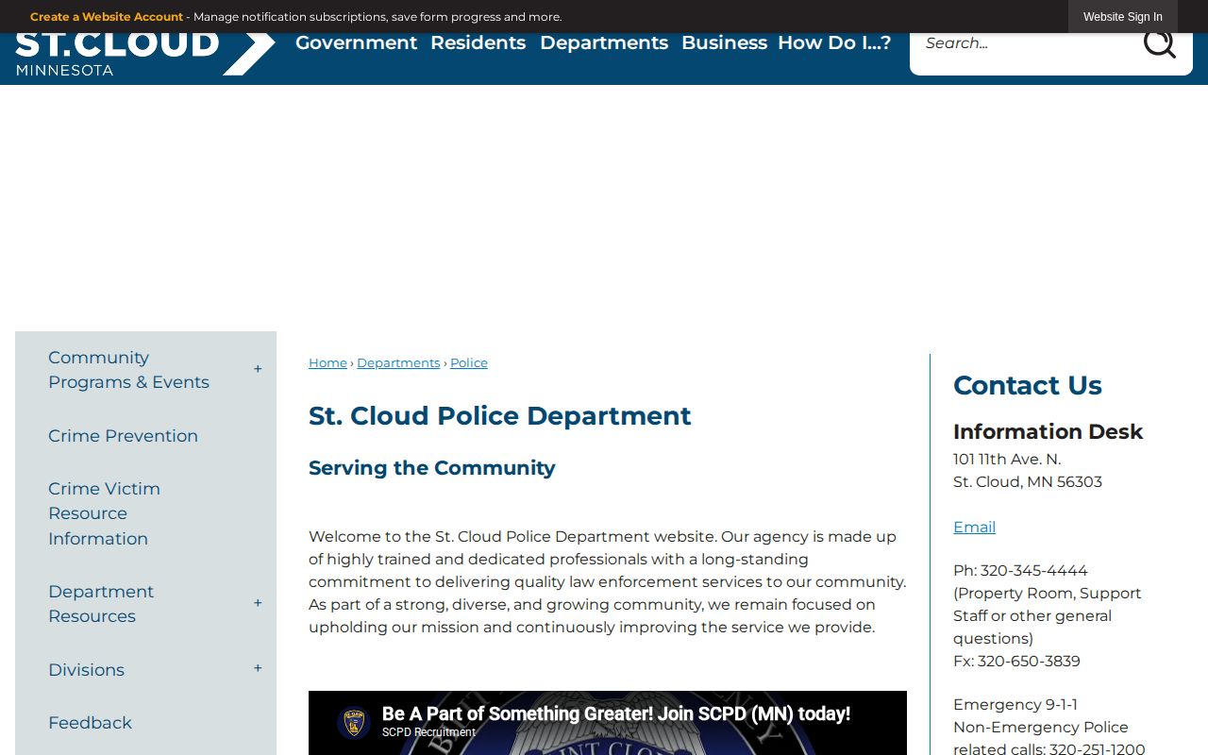Open the Divisions page link
This screenshot has height=755, width=1208.
86,670
